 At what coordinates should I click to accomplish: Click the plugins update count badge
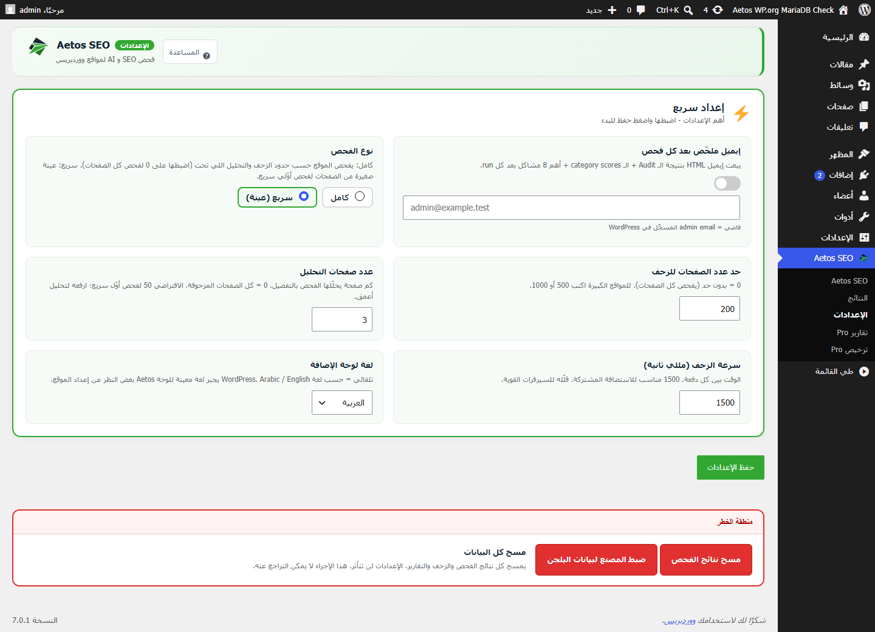click(x=820, y=175)
